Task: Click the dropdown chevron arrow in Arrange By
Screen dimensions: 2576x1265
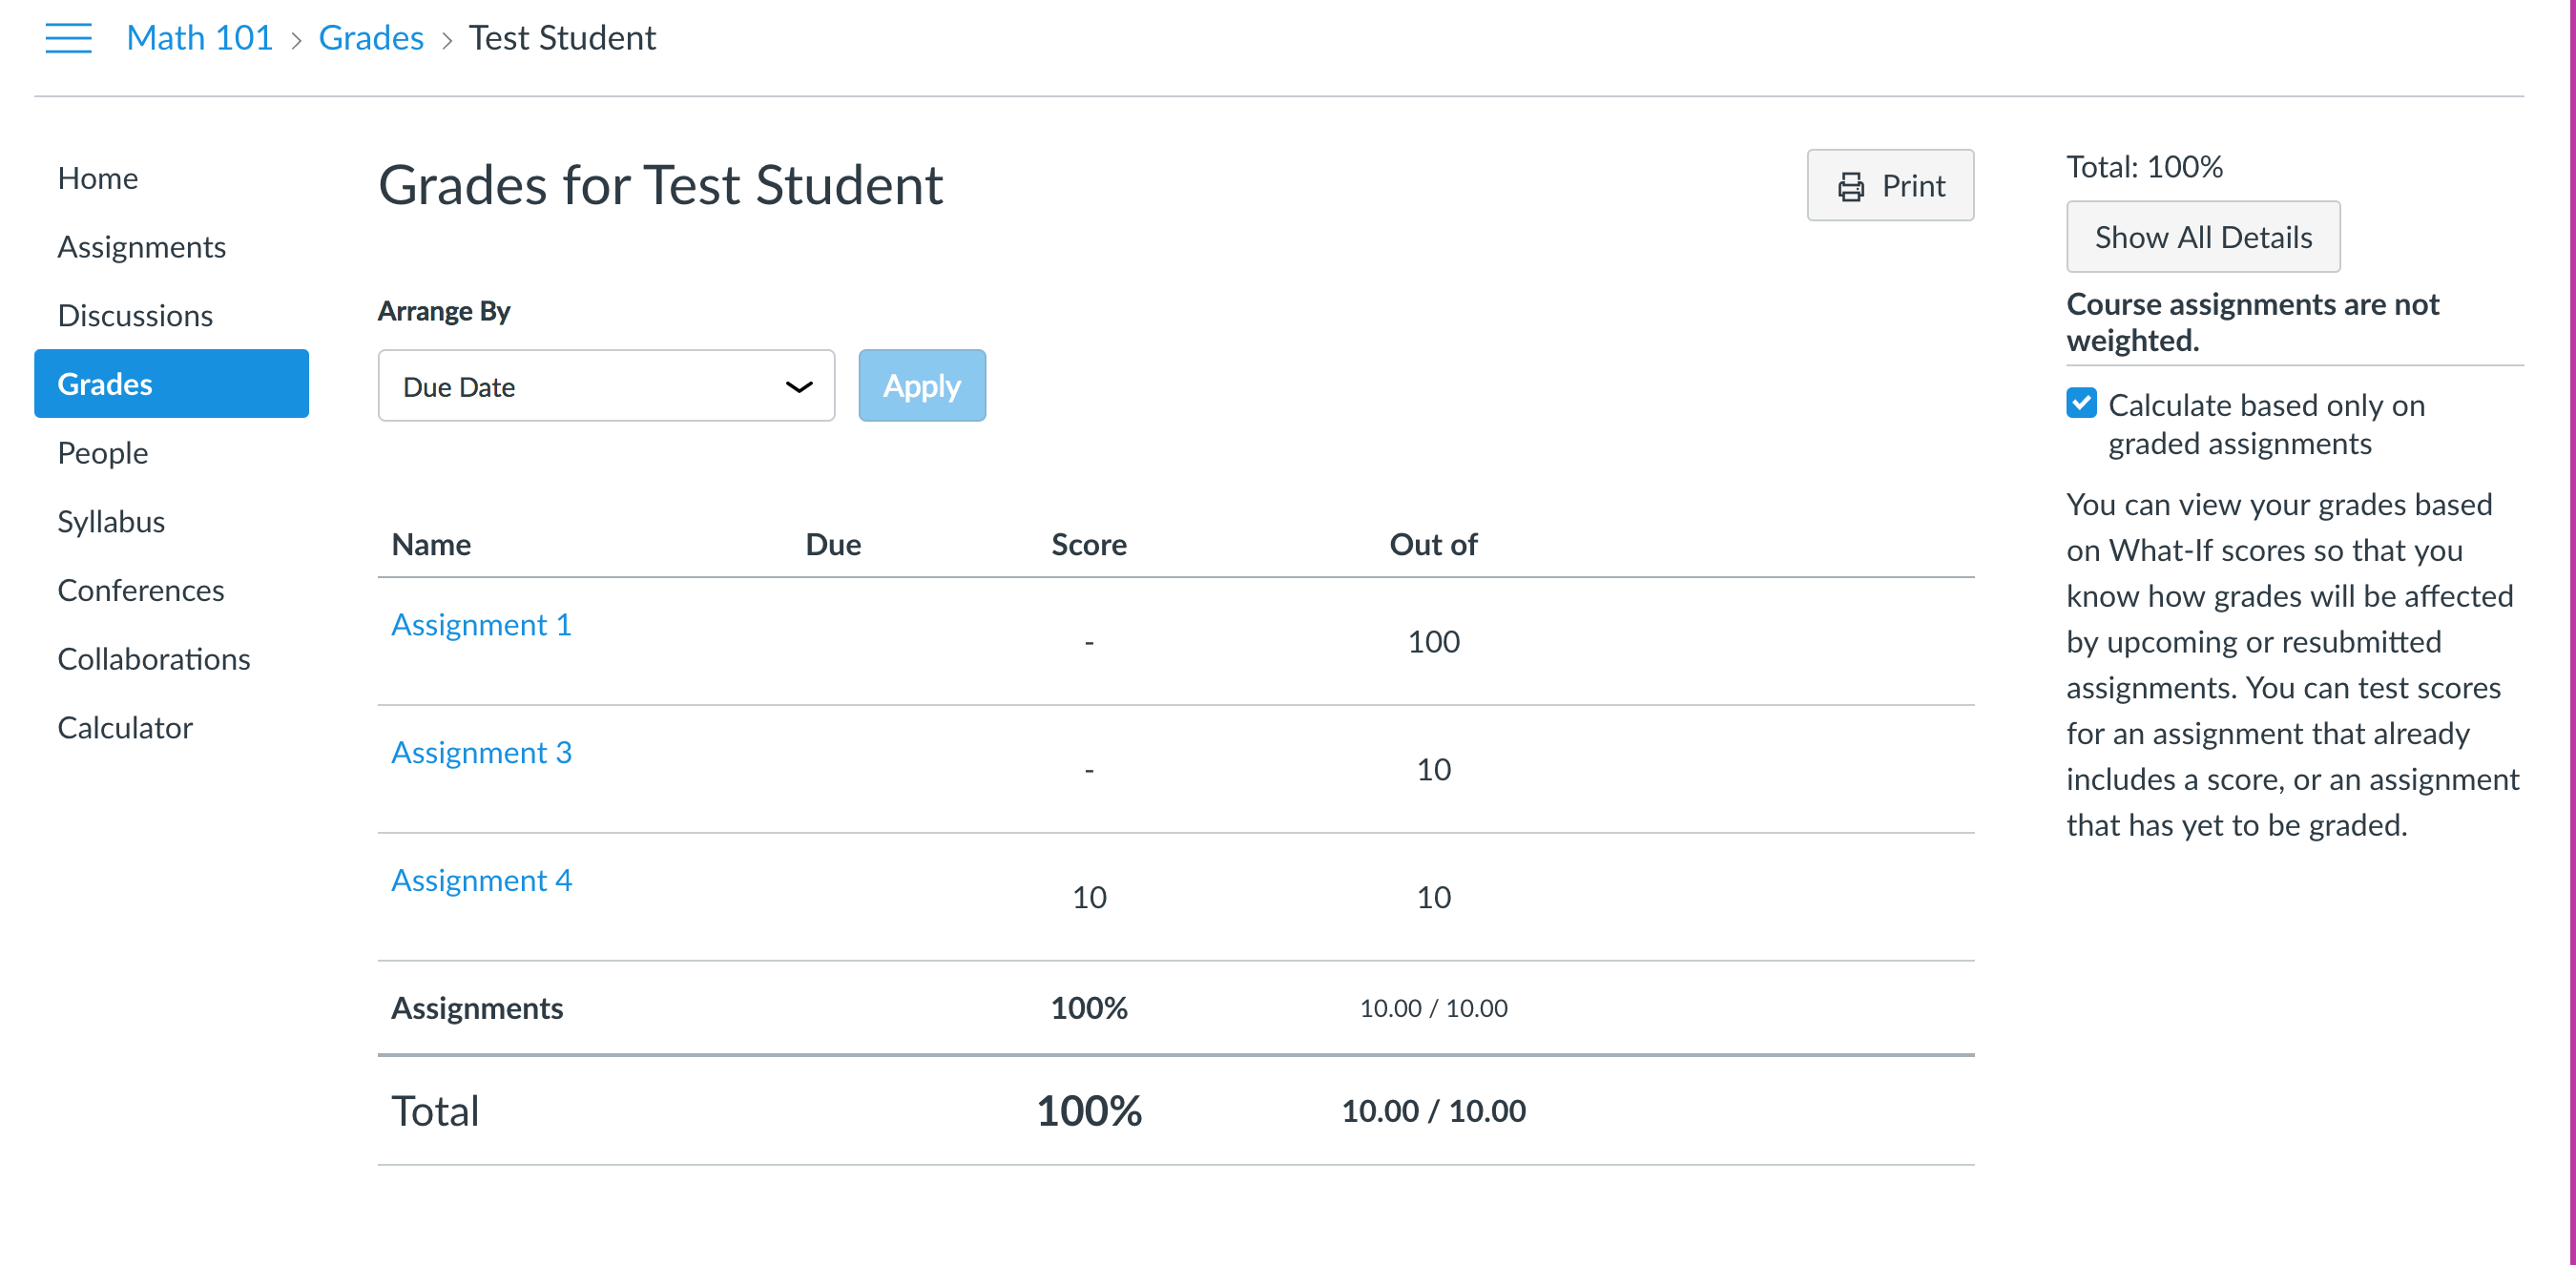Action: (798, 387)
